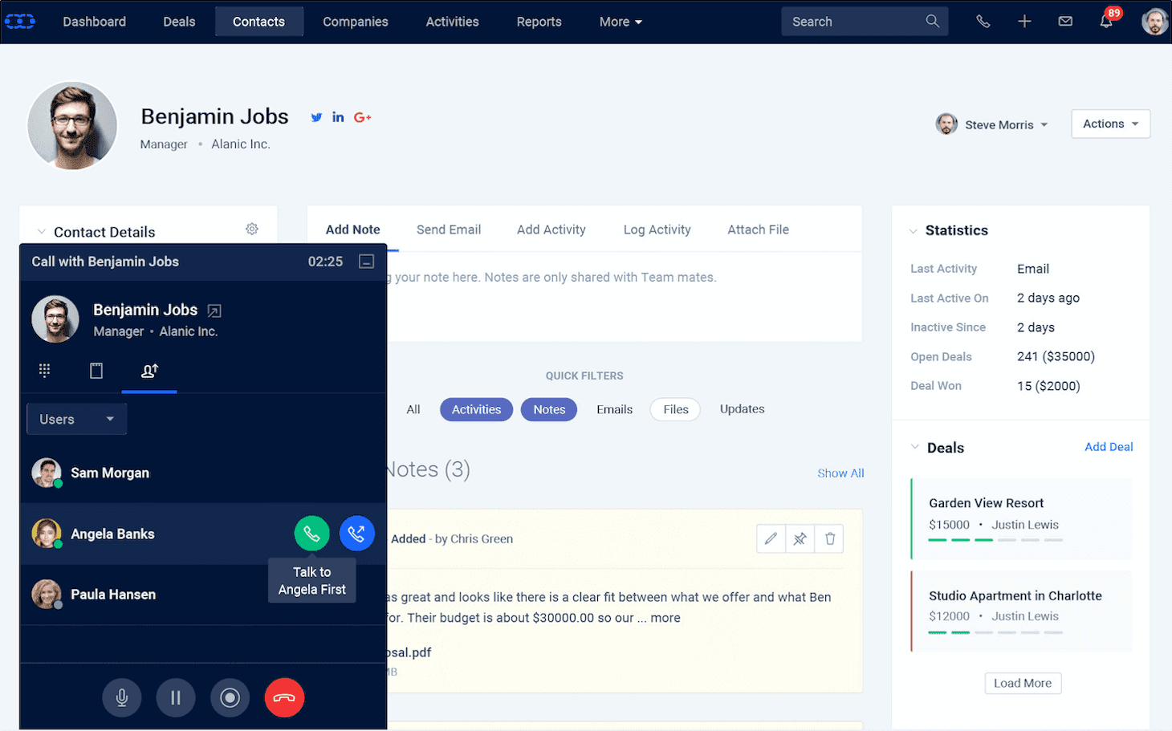Call Angela Banks using the green phone icon
The height and width of the screenshot is (731, 1172).
[311, 533]
